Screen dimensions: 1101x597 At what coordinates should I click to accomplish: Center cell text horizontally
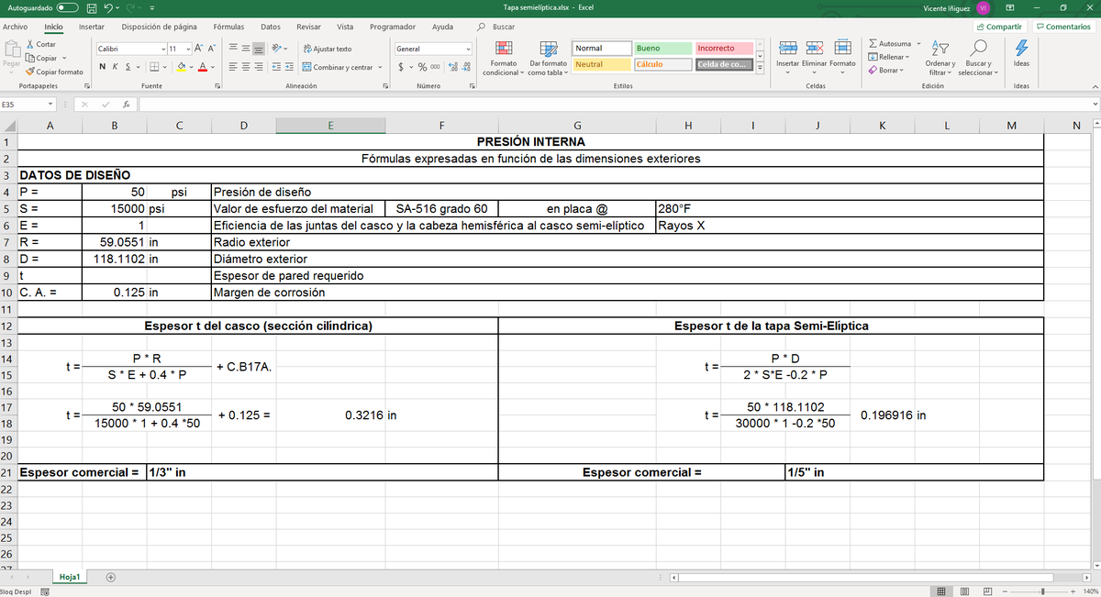(x=247, y=67)
